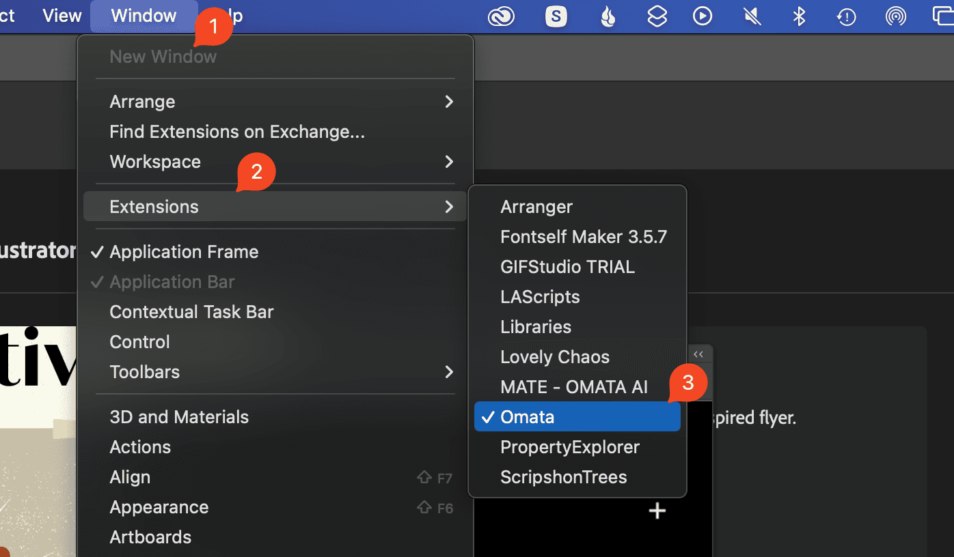Open LAScripts extension
The width and height of the screenshot is (954, 557).
click(x=577, y=297)
